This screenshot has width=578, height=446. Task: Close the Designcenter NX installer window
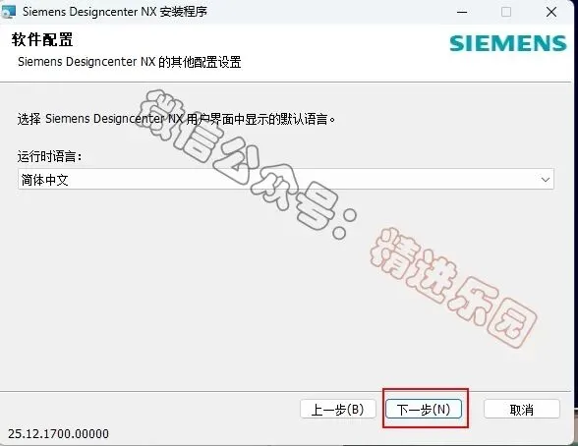(x=551, y=12)
